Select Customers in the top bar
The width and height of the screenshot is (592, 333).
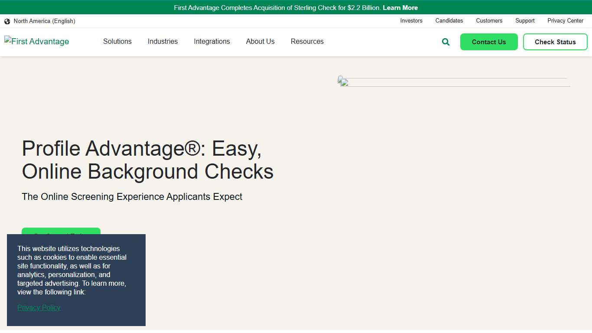pyautogui.click(x=489, y=21)
